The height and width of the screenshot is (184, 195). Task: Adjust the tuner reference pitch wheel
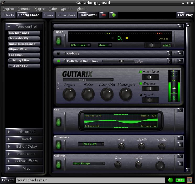[x=153, y=45]
